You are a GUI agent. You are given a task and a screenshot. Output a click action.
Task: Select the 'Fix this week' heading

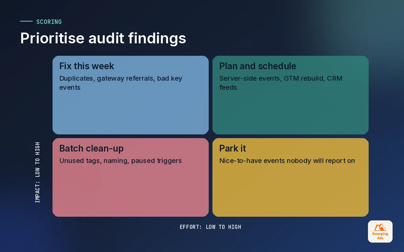tap(87, 66)
